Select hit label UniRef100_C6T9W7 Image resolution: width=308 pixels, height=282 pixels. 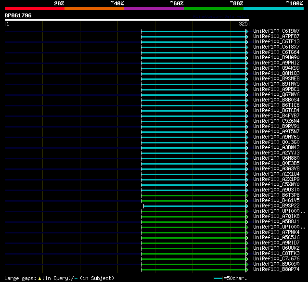coord(276,31)
